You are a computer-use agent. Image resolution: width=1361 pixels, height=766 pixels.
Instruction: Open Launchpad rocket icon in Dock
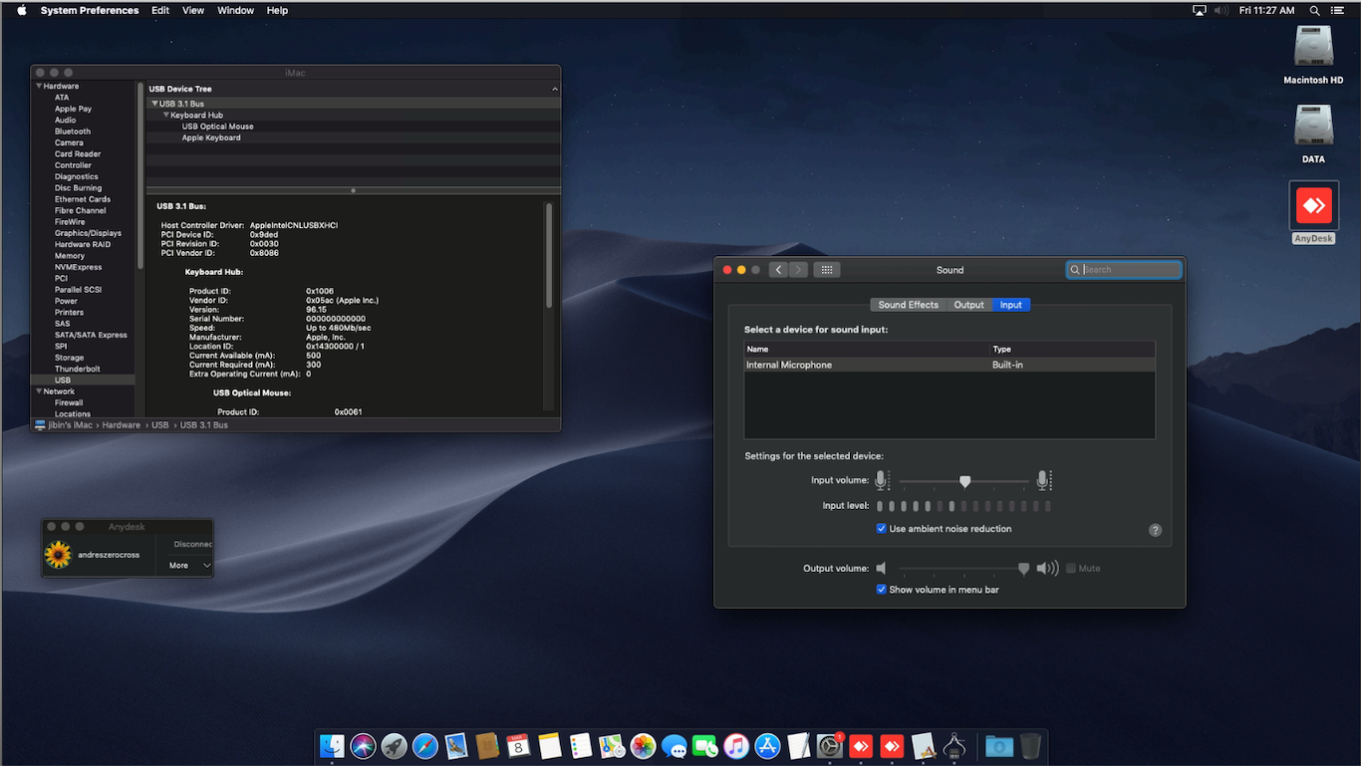(394, 745)
